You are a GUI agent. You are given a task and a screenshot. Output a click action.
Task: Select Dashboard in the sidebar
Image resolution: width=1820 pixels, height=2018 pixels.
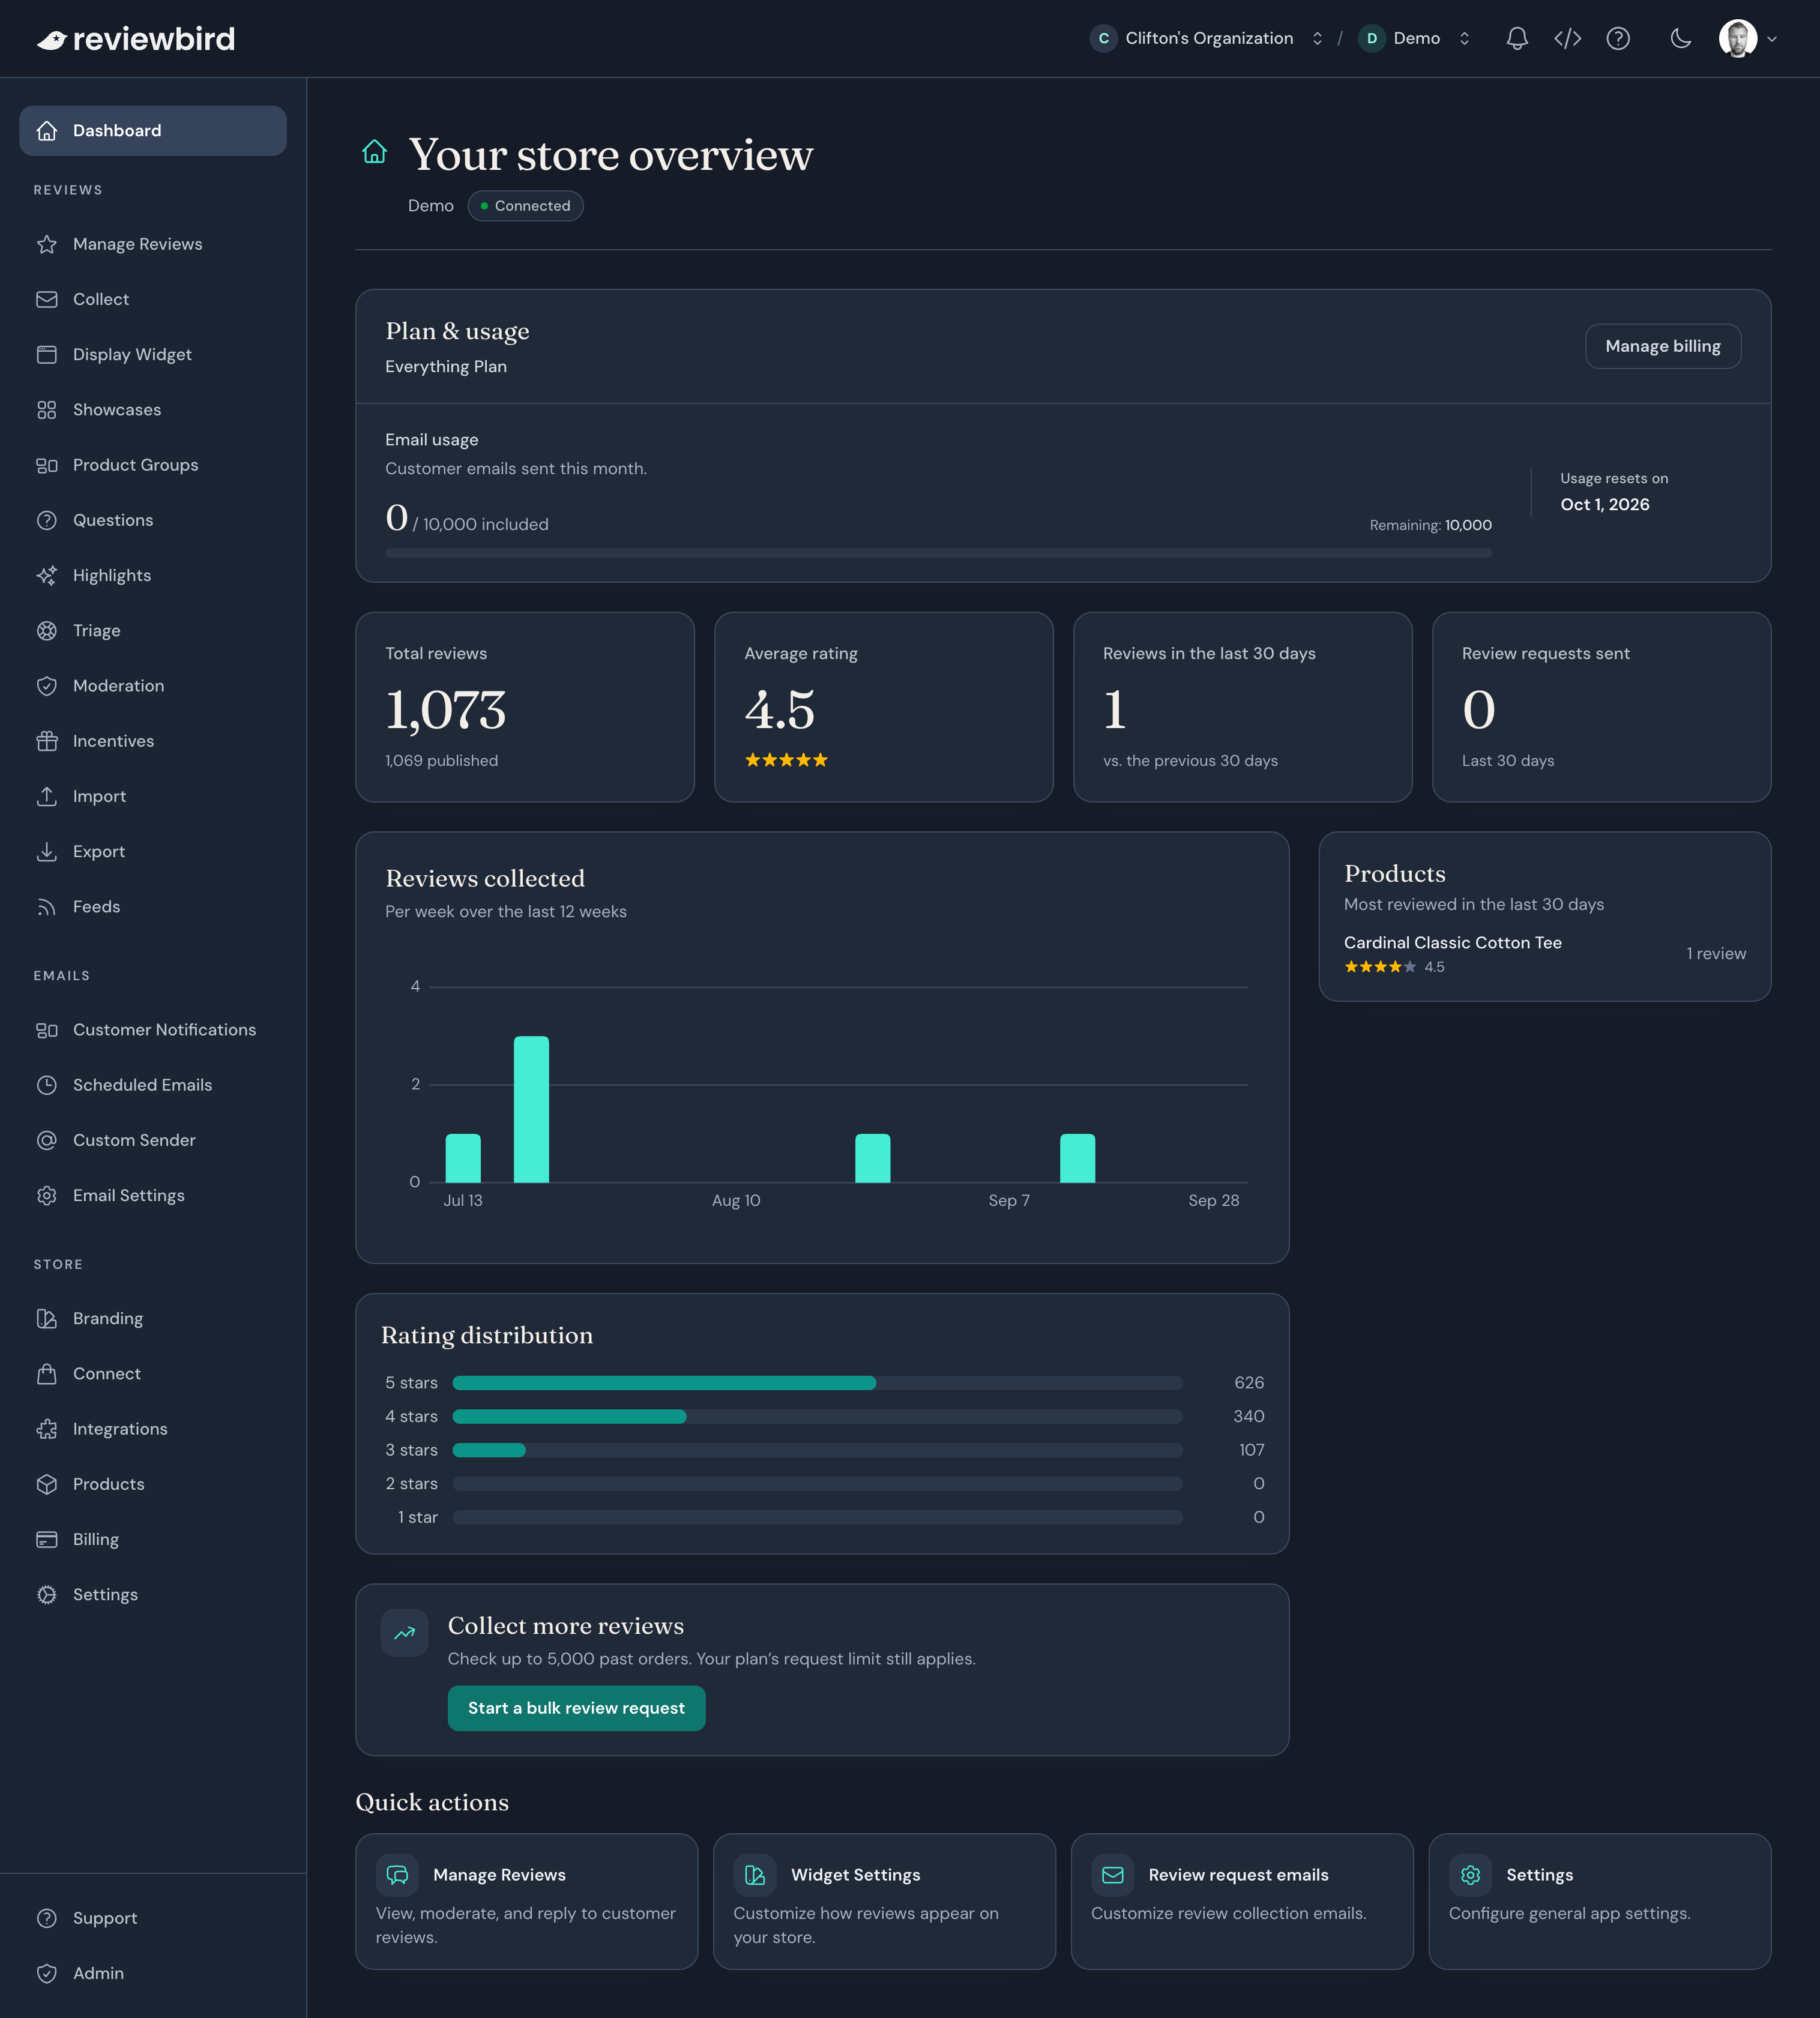click(x=153, y=131)
